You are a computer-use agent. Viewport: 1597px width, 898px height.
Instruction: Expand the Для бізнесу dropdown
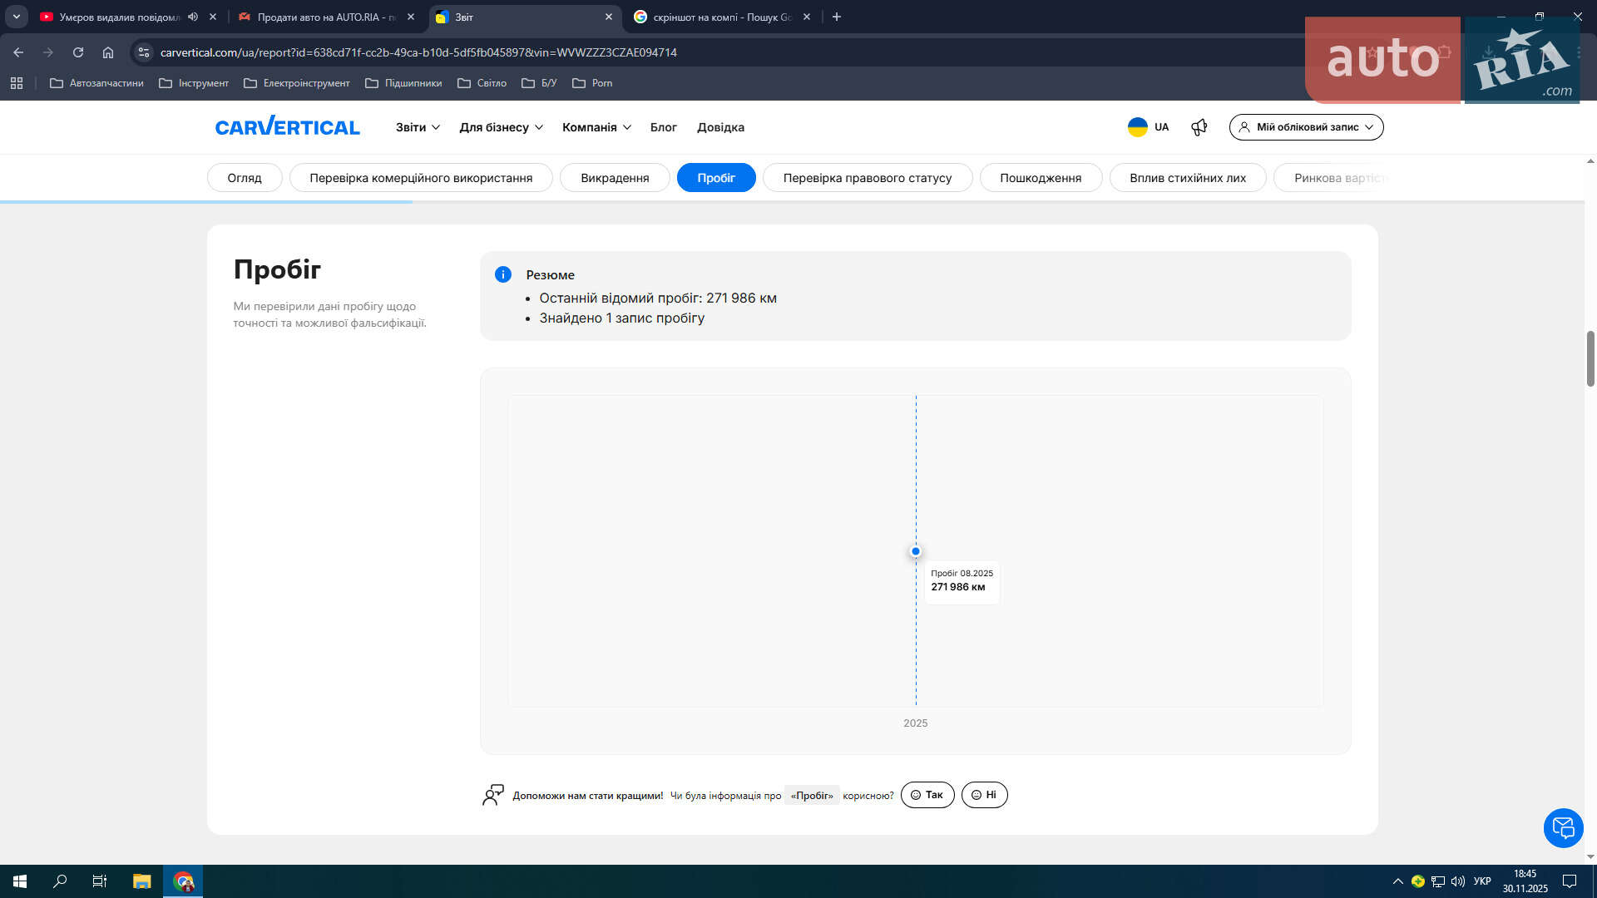501,127
